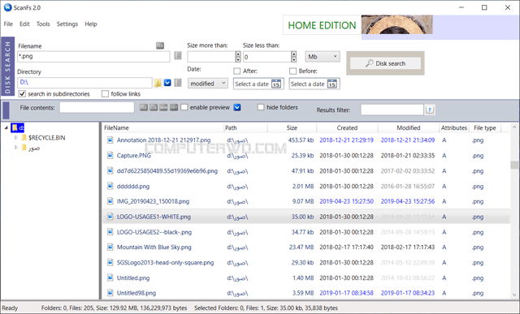Click into the Directory input field
This screenshot has width=520, height=314.
84,83
